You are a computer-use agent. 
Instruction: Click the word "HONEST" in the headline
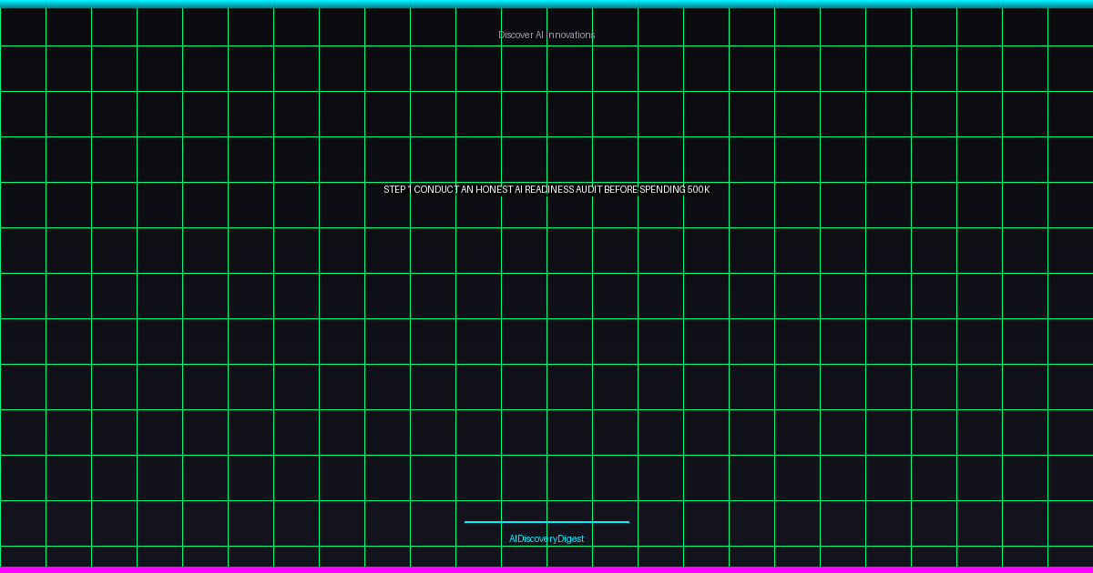pos(493,189)
